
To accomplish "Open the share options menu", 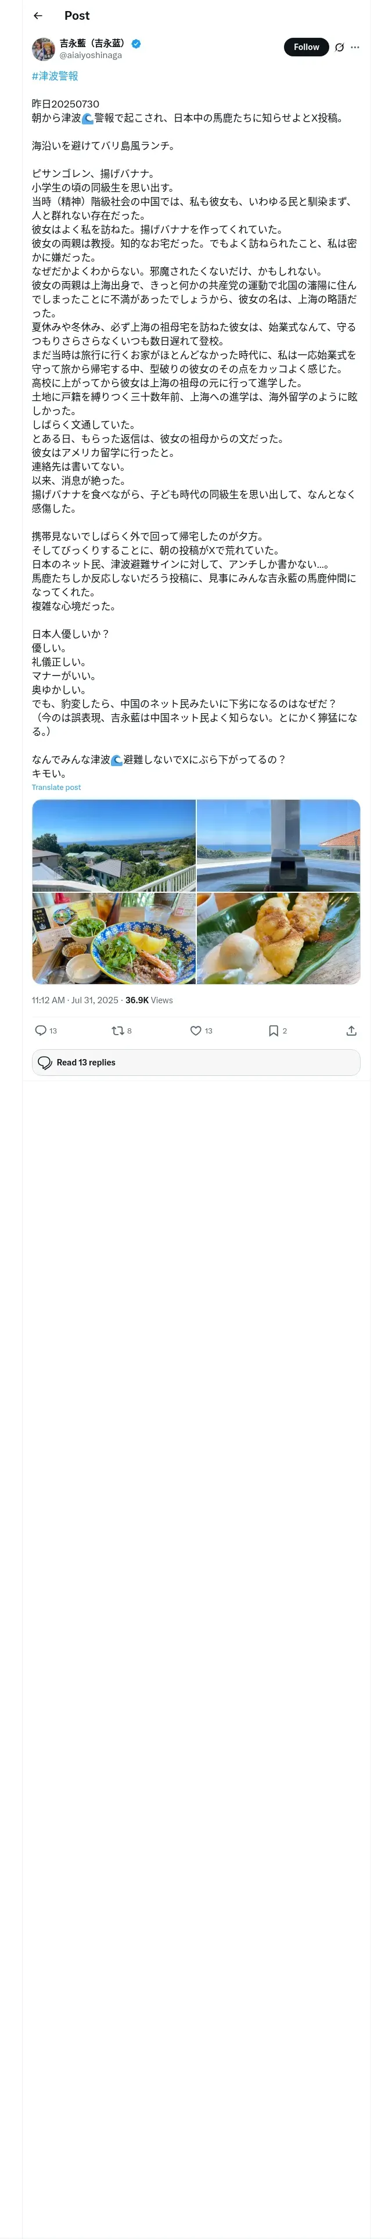I will pyautogui.click(x=351, y=1030).
